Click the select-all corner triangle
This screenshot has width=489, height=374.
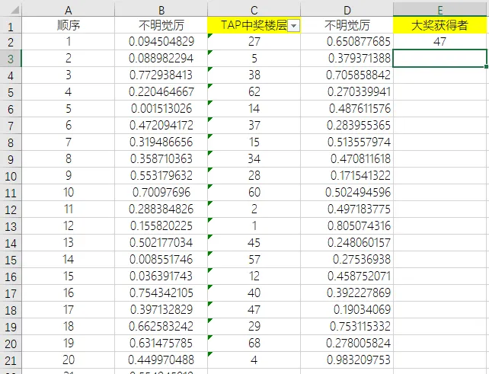tap(14, 10)
